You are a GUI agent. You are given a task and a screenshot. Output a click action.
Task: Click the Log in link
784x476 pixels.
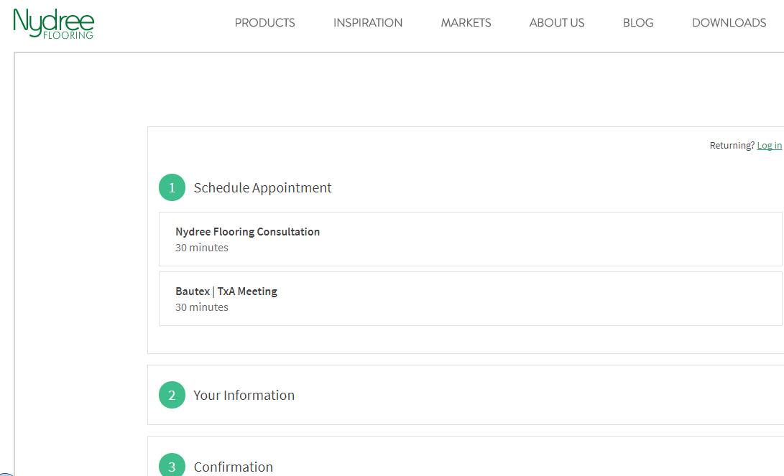769,146
